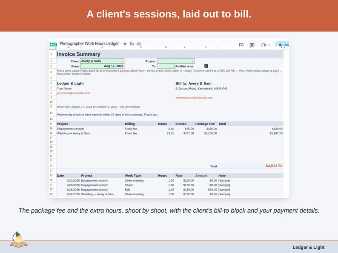Select the payment terms text in row 12
The width and height of the screenshot is (338, 253).
tap(107, 115)
